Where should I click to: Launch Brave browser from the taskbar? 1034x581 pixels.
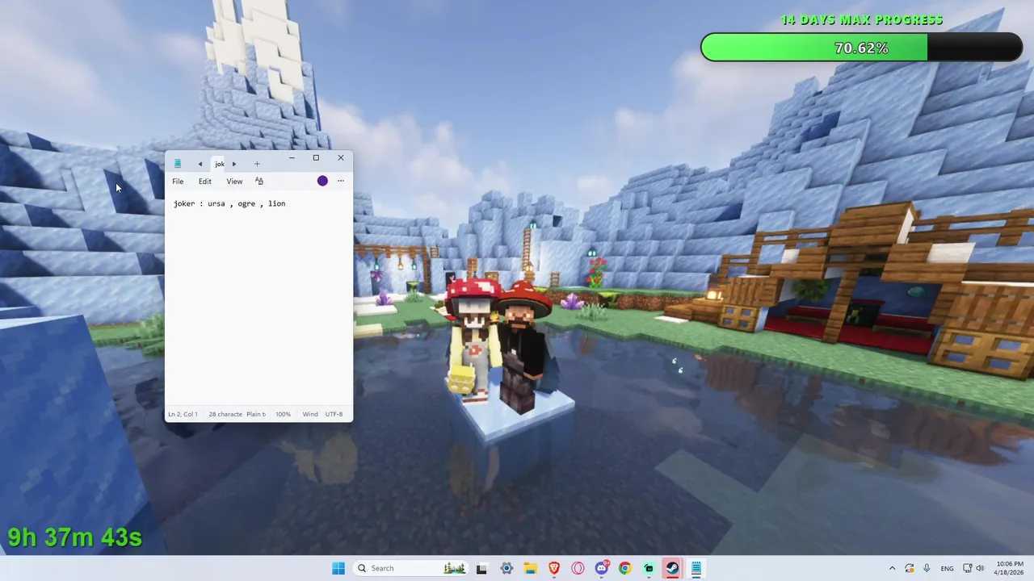point(554,568)
